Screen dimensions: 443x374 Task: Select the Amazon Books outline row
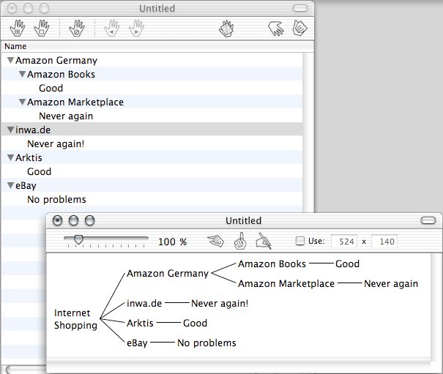coord(152,74)
